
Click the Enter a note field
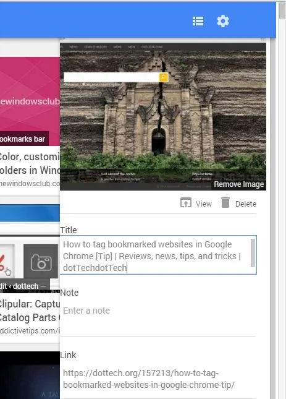[158, 311]
